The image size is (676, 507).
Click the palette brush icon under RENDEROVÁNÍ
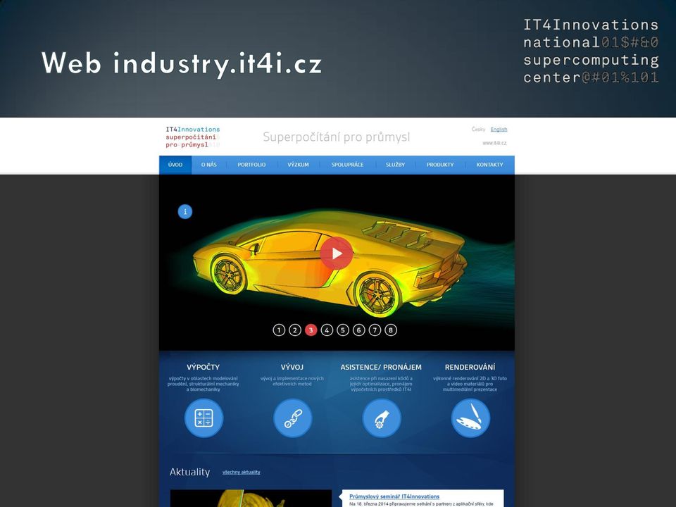coord(470,418)
